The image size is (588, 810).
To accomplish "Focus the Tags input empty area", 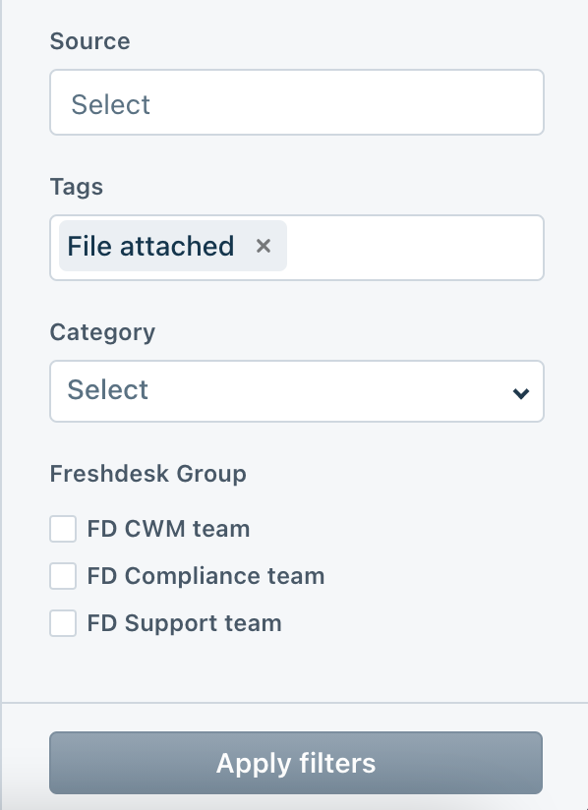I will point(413,248).
